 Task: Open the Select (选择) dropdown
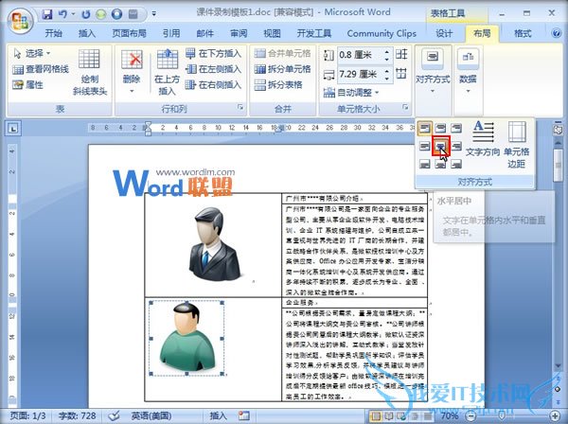coord(32,54)
